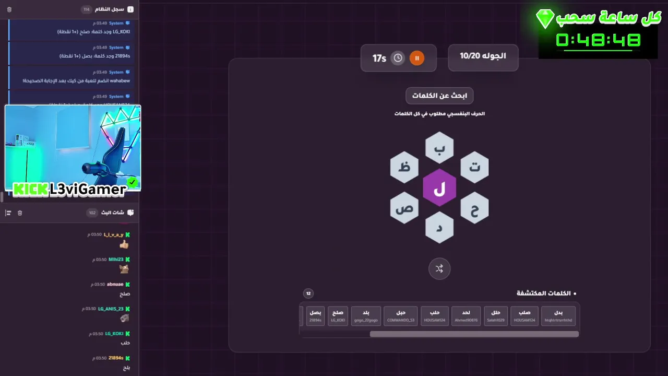This screenshot has height=376, width=668.
Task: Click the purple-letter-required instruction text
Action: click(439, 113)
